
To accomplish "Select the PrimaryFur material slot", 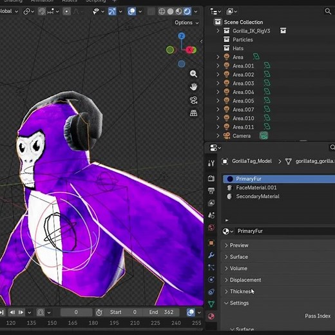I will (279, 179).
